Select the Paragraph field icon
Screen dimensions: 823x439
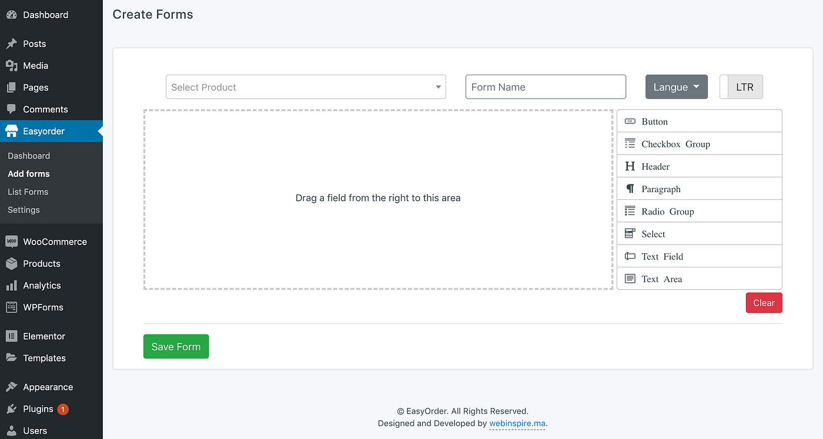coord(630,188)
